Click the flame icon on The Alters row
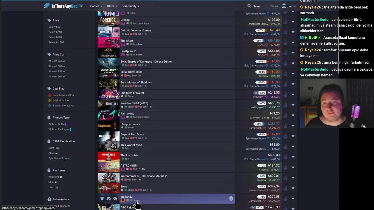The width and height of the screenshot is (374, 210). pos(285,43)
